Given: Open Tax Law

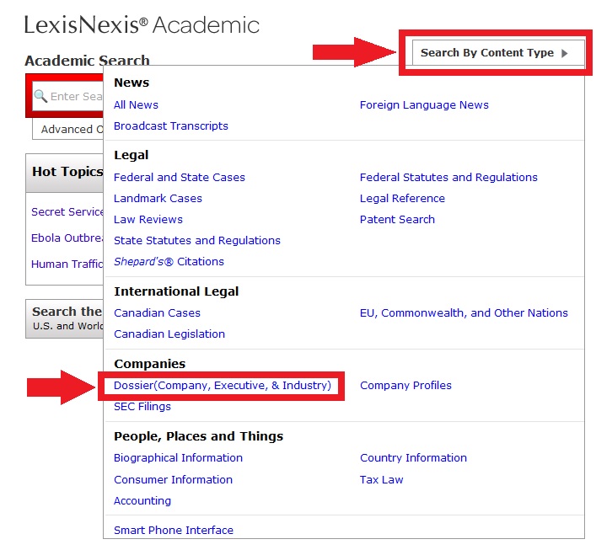Looking at the screenshot, I should [x=381, y=480].
